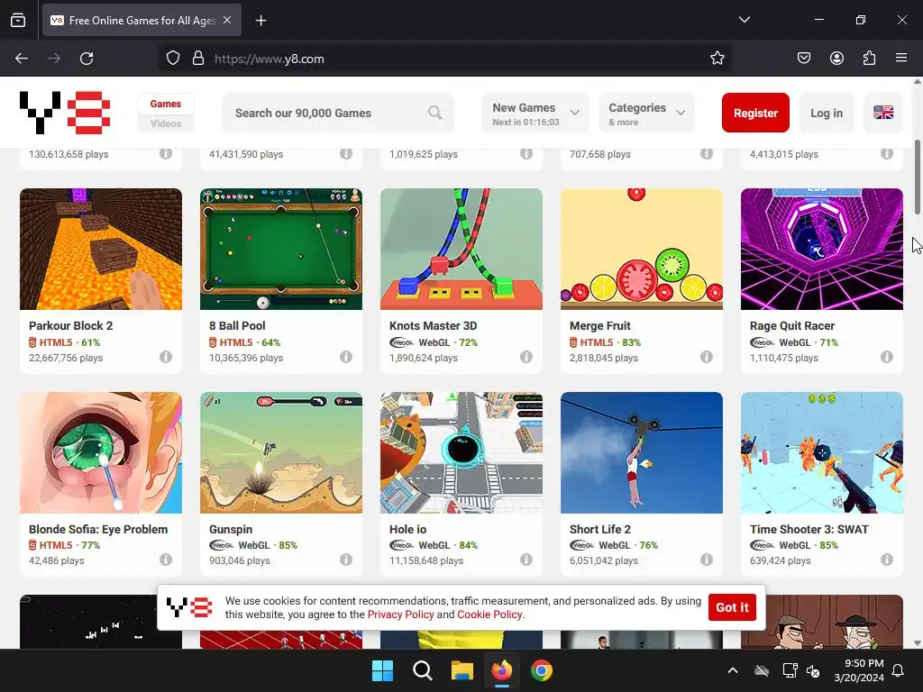Reload the page
Screen dimensions: 923x692
point(87,59)
